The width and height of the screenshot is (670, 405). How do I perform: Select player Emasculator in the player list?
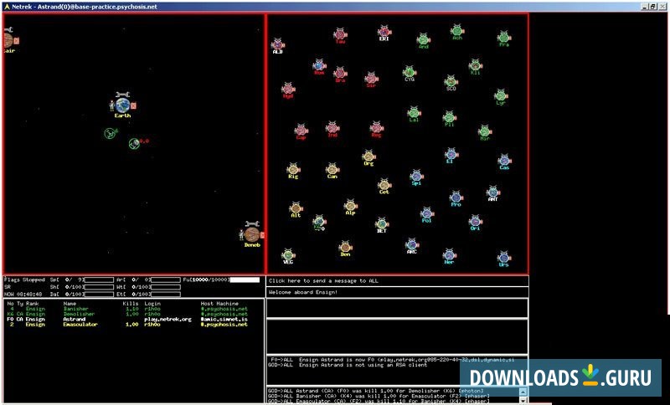tap(80, 325)
